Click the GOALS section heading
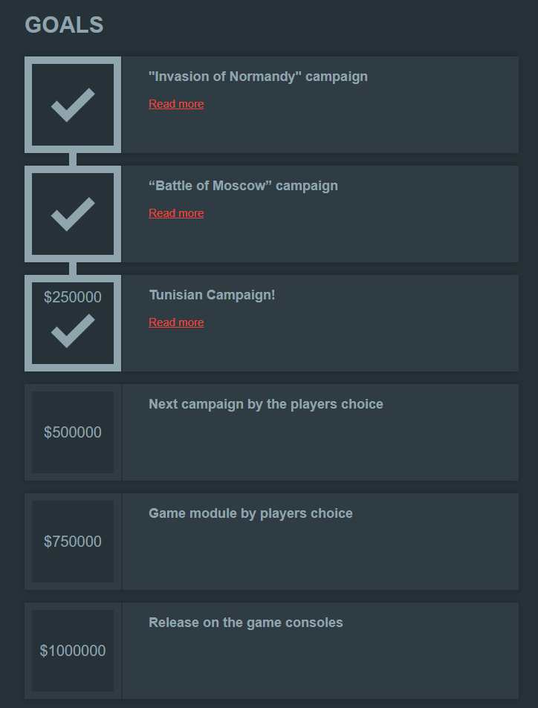Image resolution: width=538 pixels, height=708 pixels. 64,25
